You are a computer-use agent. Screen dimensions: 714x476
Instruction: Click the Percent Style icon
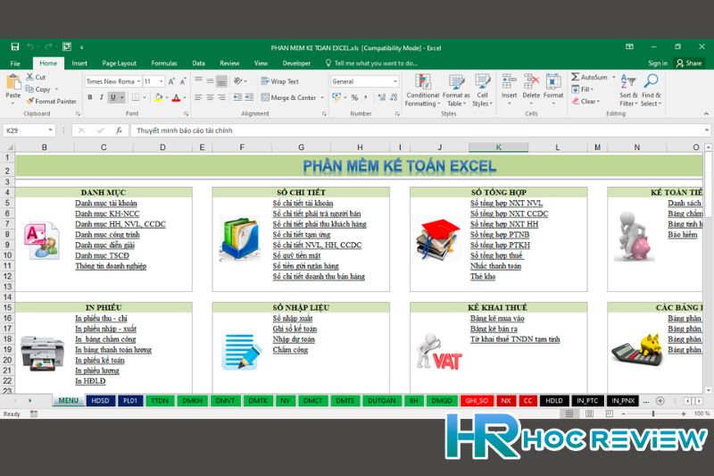[354, 97]
